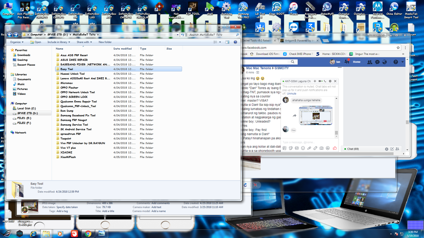This screenshot has height=238, width=424.
Task: Click the Explorer back navigation arrow
Action: tap(10, 34)
